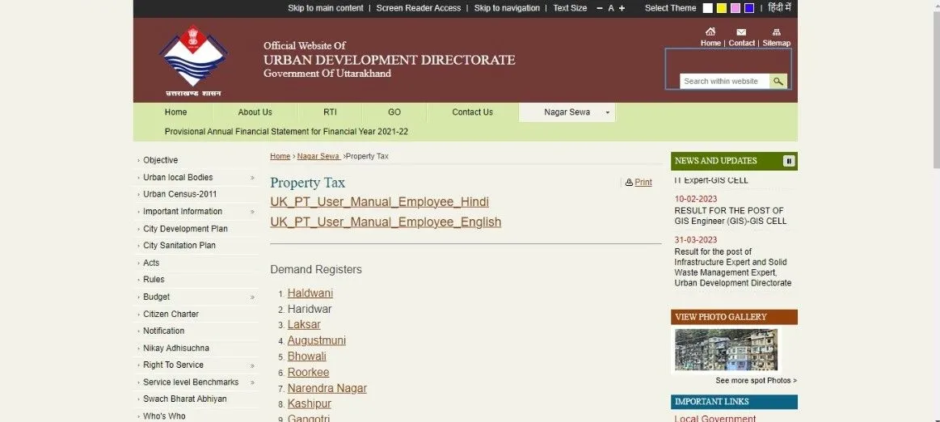Go to About Us in navigation
The image size is (940, 422).
point(255,112)
